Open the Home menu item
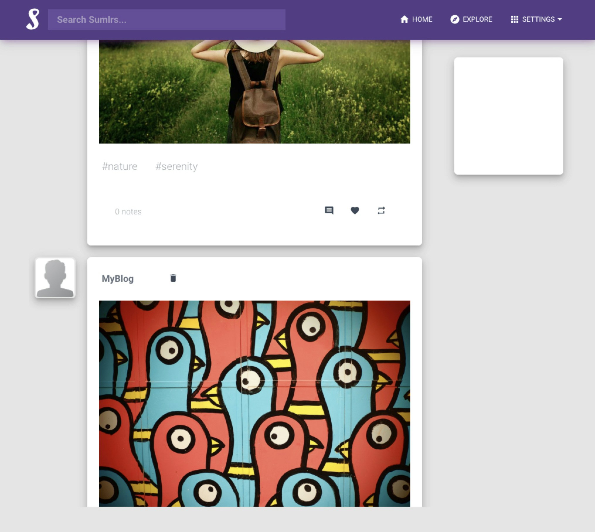 pyautogui.click(x=422, y=19)
